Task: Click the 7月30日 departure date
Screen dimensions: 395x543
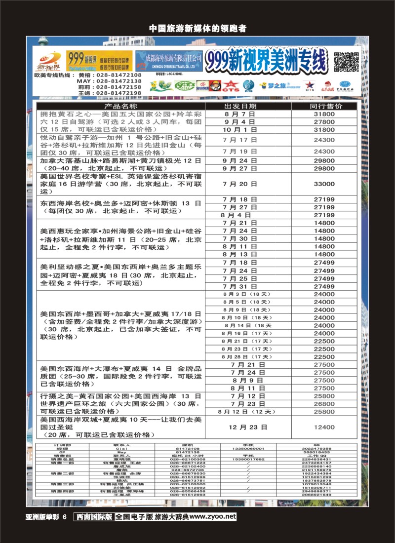Action: coord(240,238)
